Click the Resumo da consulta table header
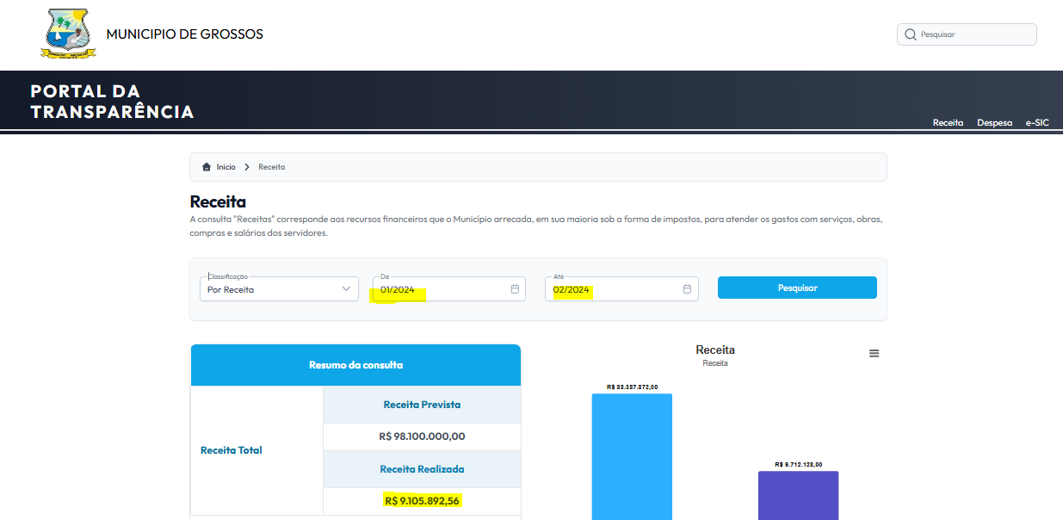Viewport: 1063px width, 520px height. click(355, 365)
